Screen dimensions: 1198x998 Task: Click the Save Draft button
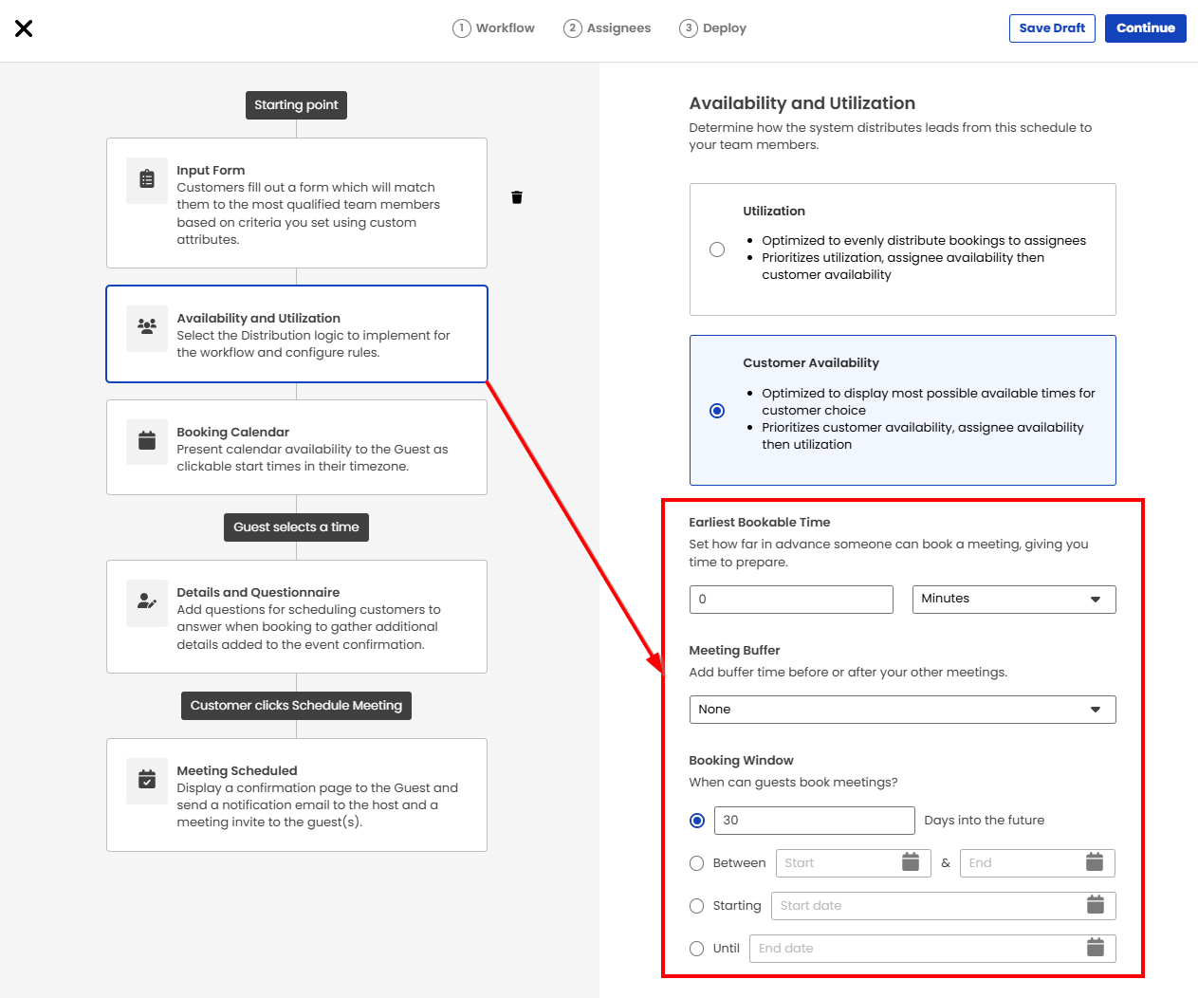pyautogui.click(x=1052, y=28)
